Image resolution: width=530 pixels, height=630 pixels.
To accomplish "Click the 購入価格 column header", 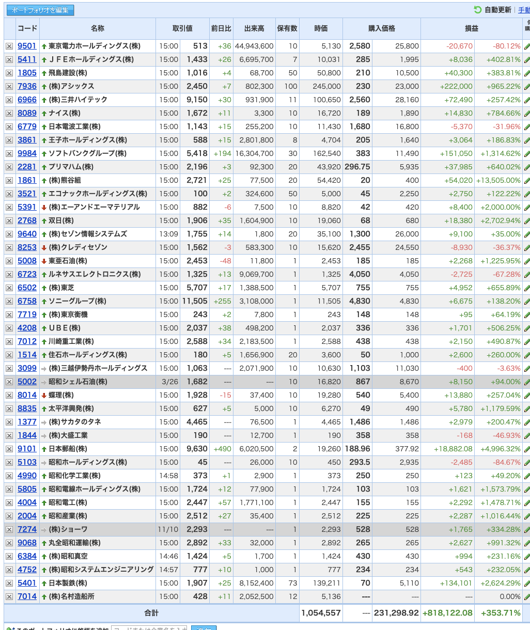I will pos(382,28).
